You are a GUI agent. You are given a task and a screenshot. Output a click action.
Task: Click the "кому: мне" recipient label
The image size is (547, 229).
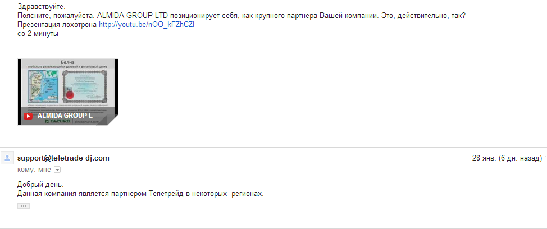pyautogui.click(x=34, y=170)
